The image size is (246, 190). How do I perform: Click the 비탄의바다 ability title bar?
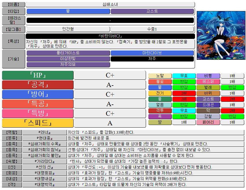[x=110, y=36]
